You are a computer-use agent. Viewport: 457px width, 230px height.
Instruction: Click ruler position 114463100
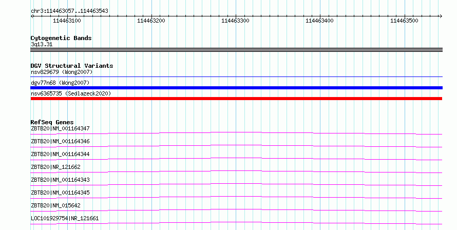67,21
